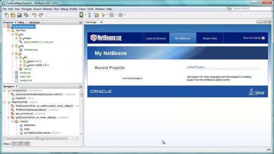The width and height of the screenshot is (274, 154).
Task: Open the Learn & Discover tab
Action: point(156,38)
